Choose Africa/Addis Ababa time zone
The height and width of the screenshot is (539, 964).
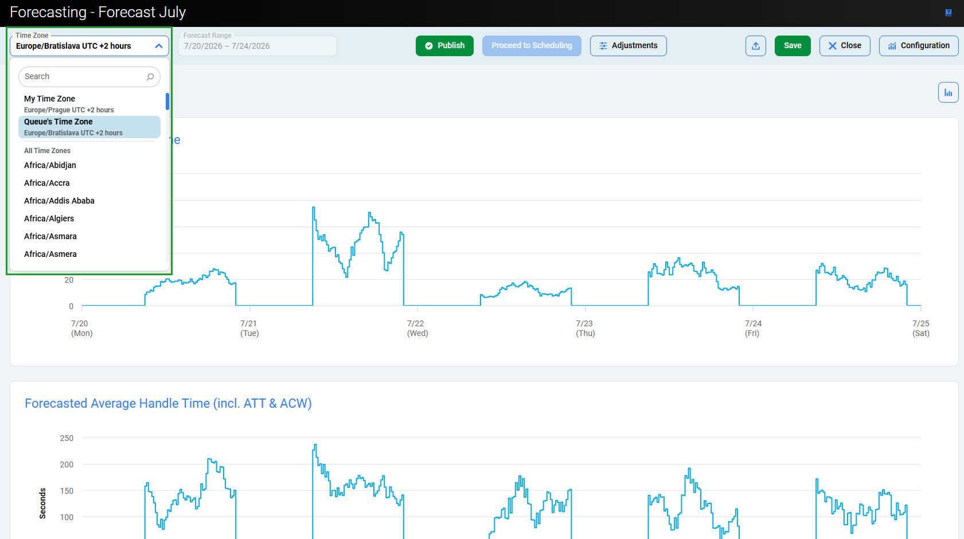(89, 201)
